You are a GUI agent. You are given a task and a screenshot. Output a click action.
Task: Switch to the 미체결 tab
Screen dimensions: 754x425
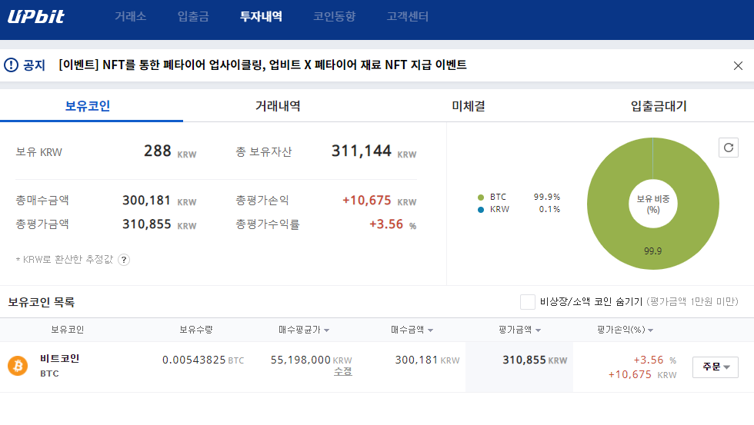coord(469,106)
